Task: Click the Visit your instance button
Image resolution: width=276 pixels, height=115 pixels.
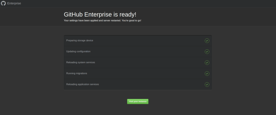Action: click(138, 102)
